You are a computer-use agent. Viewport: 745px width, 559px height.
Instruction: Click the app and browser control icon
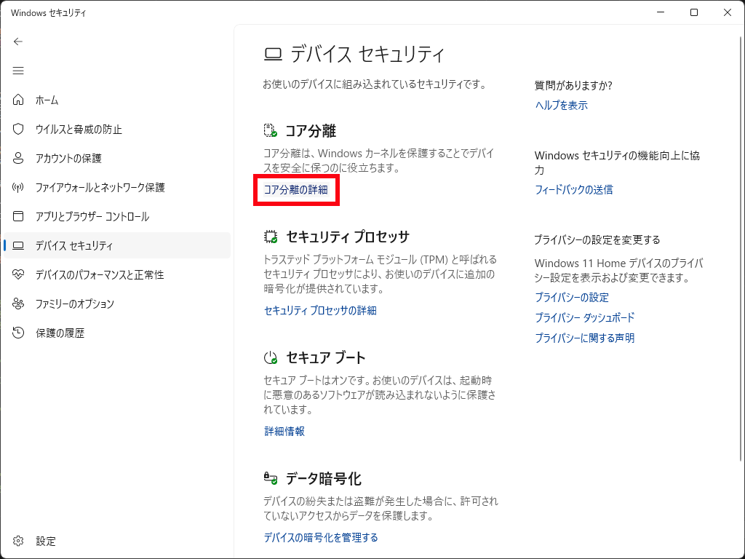coord(19,216)
